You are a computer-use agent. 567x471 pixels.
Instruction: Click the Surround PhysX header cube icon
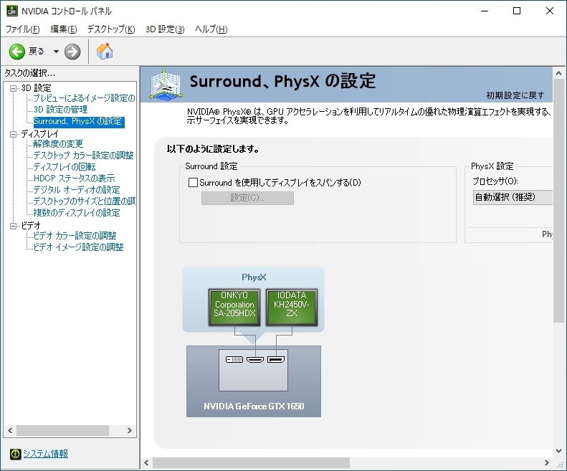pyautogui.click(x=166, y=85)
